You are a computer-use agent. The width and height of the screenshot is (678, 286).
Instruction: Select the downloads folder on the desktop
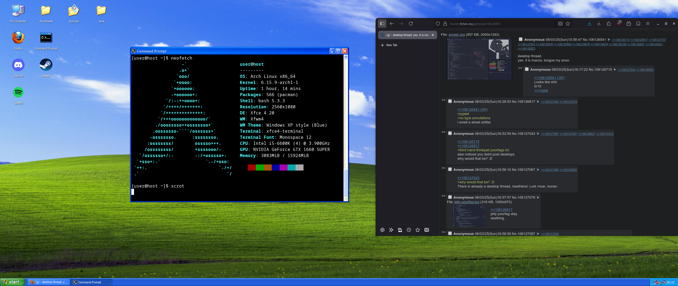coord(46,14)
